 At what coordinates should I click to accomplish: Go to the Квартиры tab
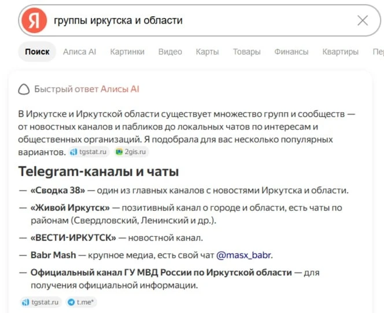coord(340,51)
